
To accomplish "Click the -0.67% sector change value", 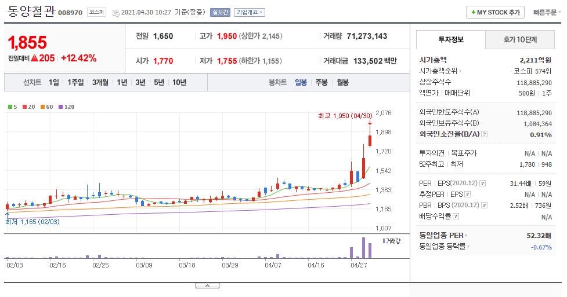I will [x=541, y=247].
